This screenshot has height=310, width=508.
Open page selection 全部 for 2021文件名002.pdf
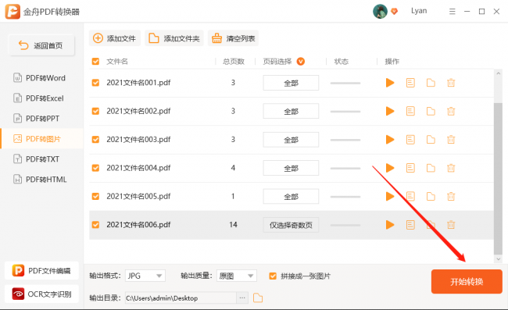[x=291, y=112]
